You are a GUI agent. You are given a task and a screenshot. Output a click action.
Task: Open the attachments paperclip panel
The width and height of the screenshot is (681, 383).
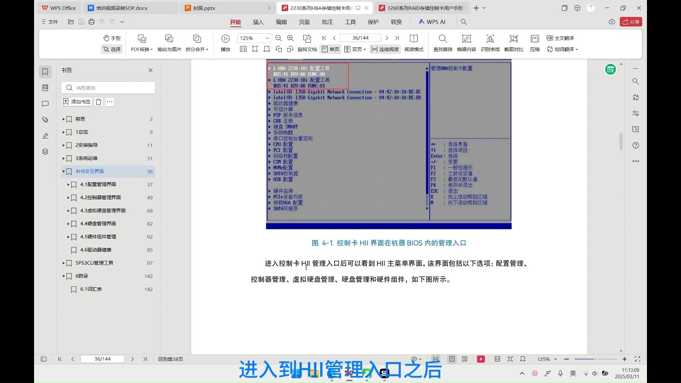[45, 120]
